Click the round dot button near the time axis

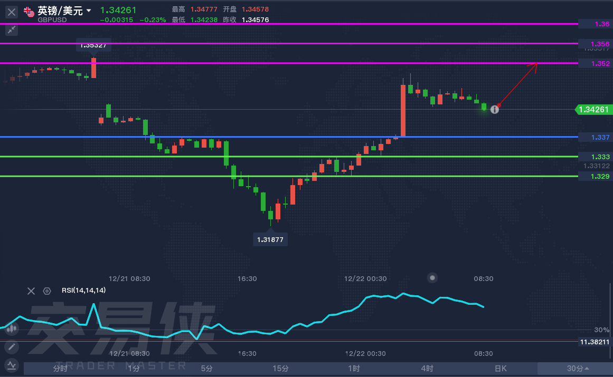click(x=432, y=278)
